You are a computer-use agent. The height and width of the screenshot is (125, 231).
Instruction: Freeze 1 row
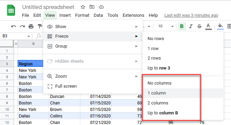[183, 49]
